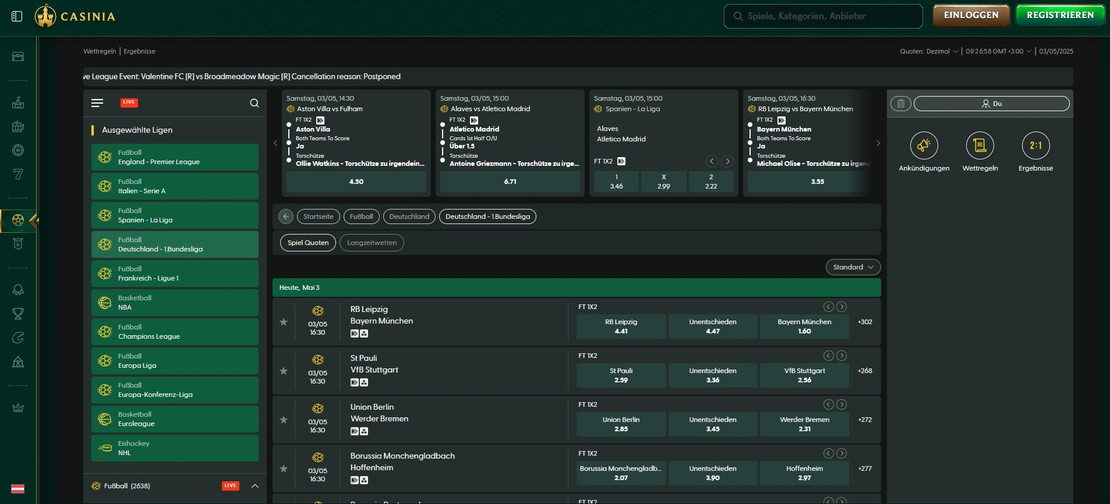Screen dimensions: 1110x504
Task: Collapse the Fußball (2638) section
Action: click(x=254, y=486)
